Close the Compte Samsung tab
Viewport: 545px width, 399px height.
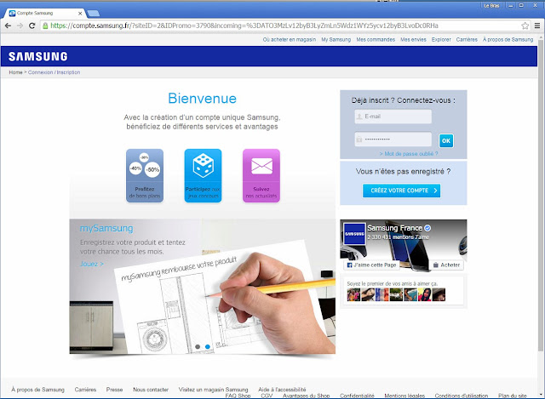click(x=80, y=14)
